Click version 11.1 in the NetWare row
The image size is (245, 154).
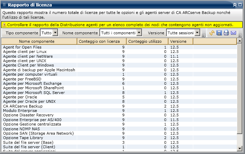click(174, 56)
